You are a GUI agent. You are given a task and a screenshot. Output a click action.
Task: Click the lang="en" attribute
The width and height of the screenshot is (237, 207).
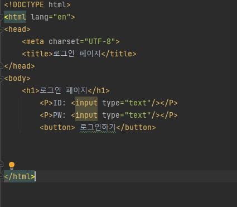tap(51, 17)
